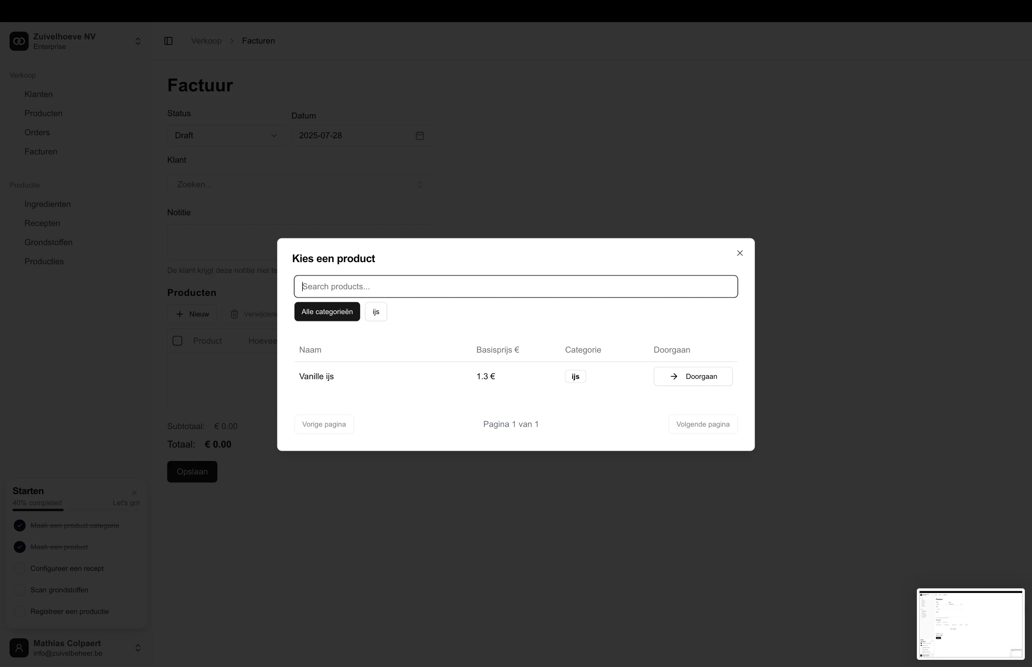Open Facturen breadcrumb
Image resolution: width=1032 pixels, height=667 pixels.
click(x=259, y=41)
